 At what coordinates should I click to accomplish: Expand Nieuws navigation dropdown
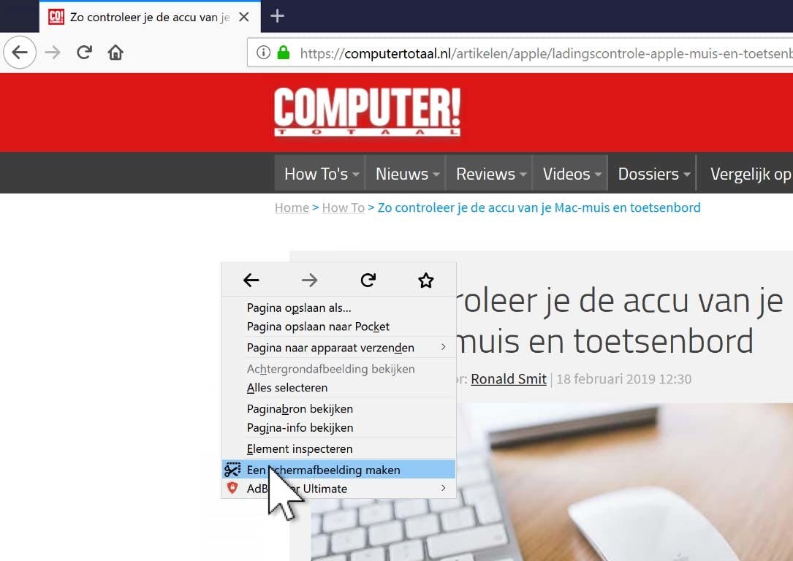pos(405,174)
